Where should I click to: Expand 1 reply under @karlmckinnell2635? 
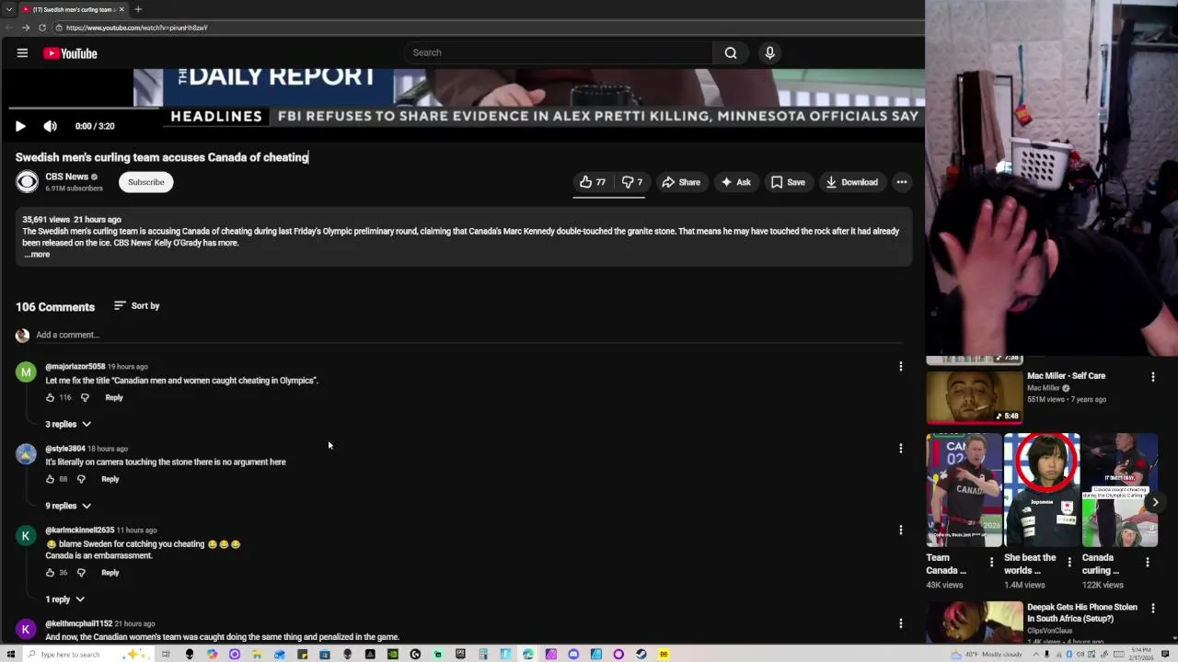[x=65, y=599]
